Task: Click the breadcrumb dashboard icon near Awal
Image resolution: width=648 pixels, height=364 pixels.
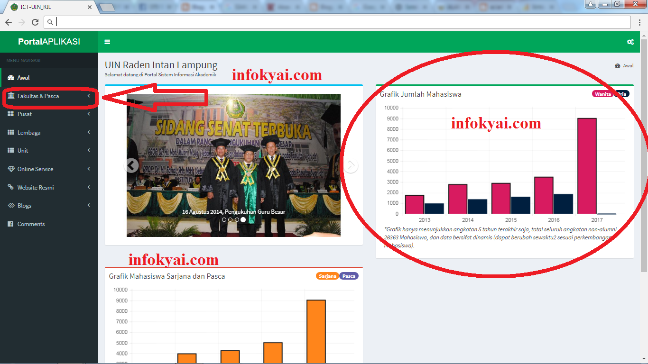Action: point(618,66)
